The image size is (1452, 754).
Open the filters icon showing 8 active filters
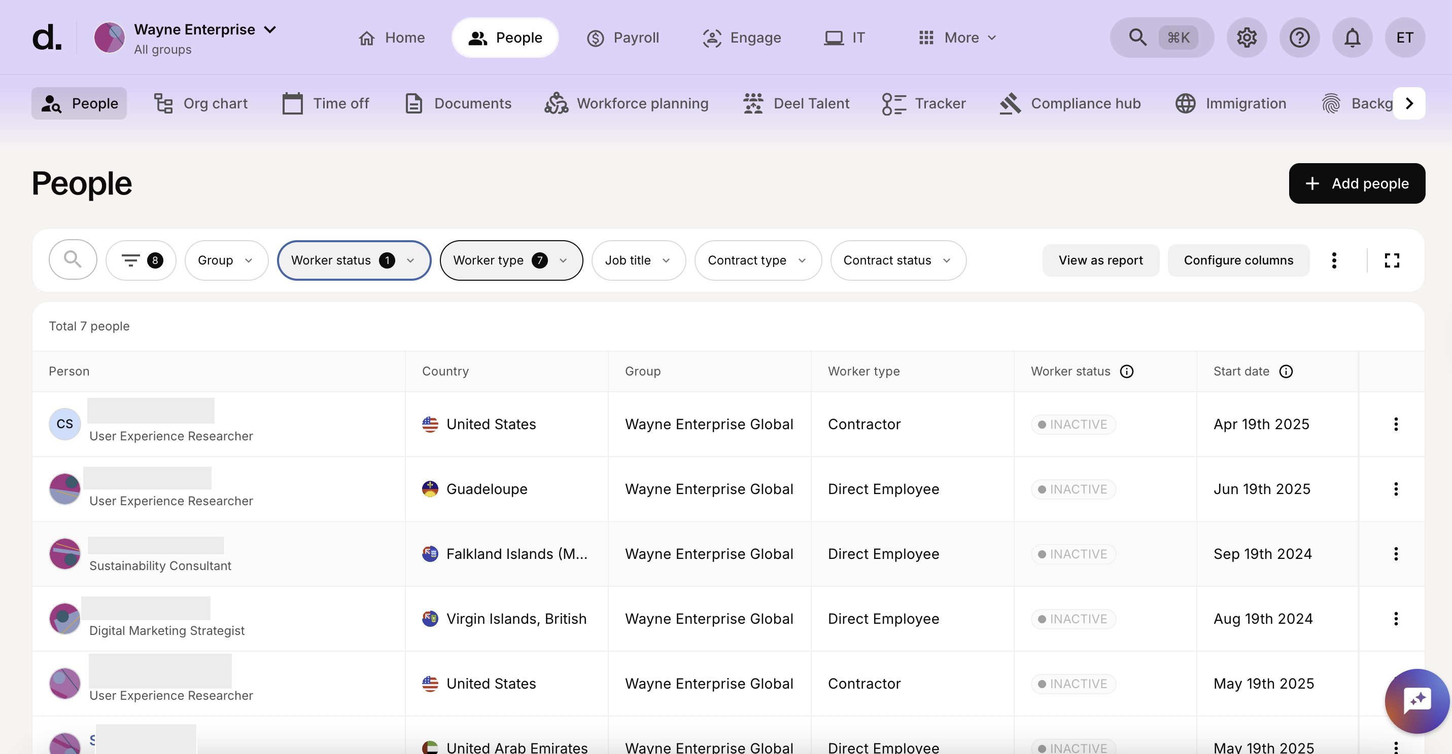(140, 259)
